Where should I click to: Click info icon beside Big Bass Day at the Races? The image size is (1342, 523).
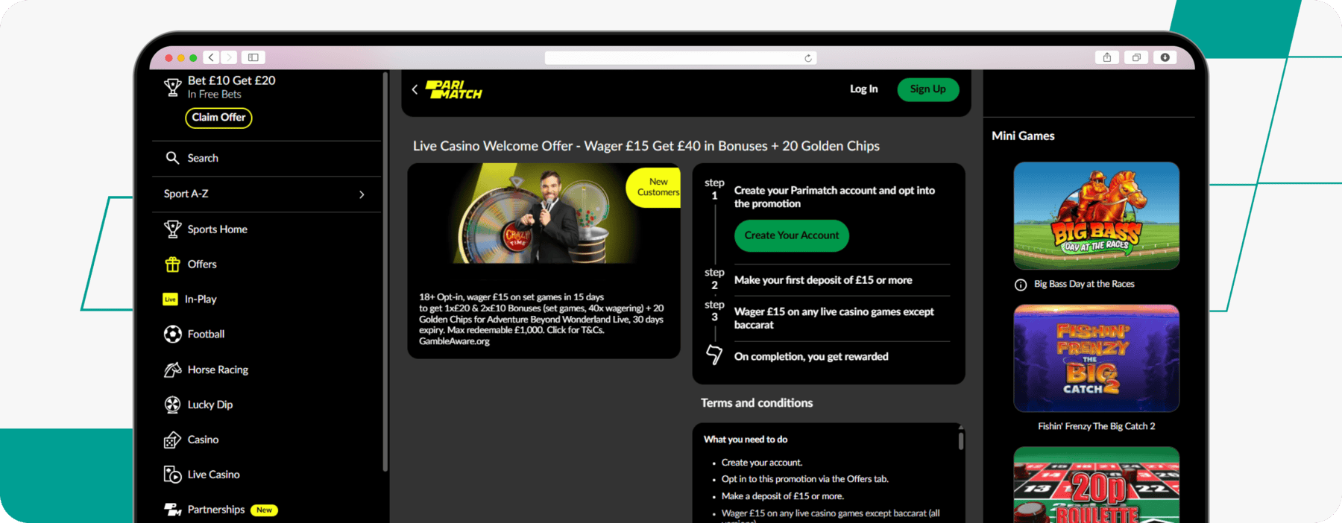click(x=1021, y=285)
